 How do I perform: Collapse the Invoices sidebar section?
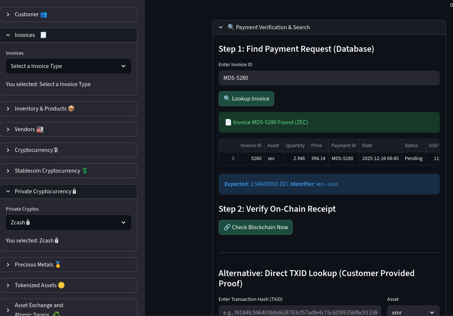point(68,35)
